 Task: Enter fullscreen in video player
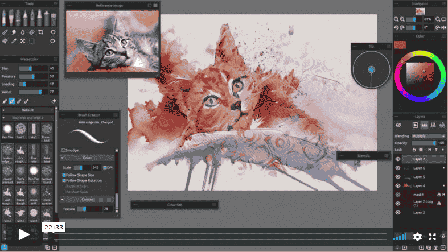point(432,237)
